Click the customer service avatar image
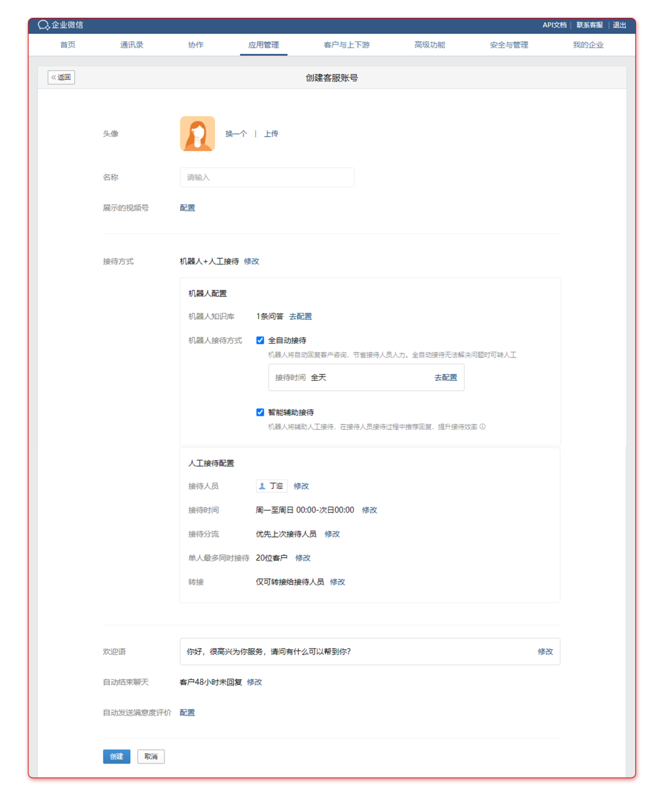This screenshot has height=793, width=663. [x=197, y=133]
